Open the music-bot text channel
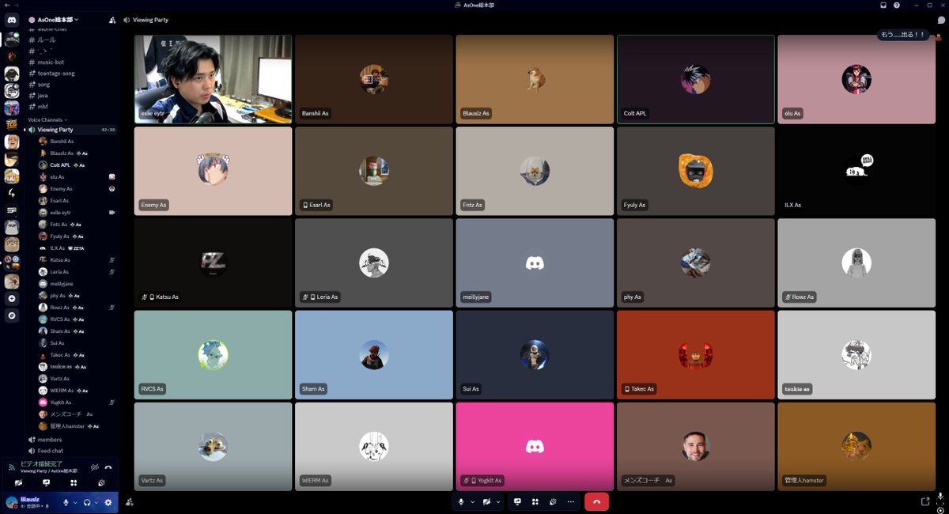 coord(71,62)
